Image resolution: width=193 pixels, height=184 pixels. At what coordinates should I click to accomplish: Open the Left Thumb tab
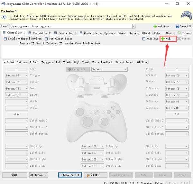(63, 62)
